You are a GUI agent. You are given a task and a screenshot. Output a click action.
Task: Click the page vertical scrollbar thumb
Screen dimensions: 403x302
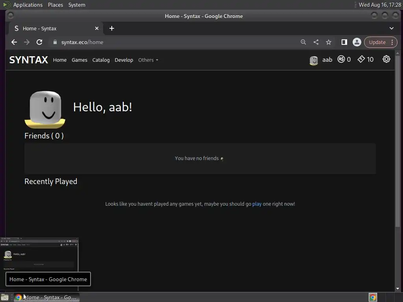[397, 141]
